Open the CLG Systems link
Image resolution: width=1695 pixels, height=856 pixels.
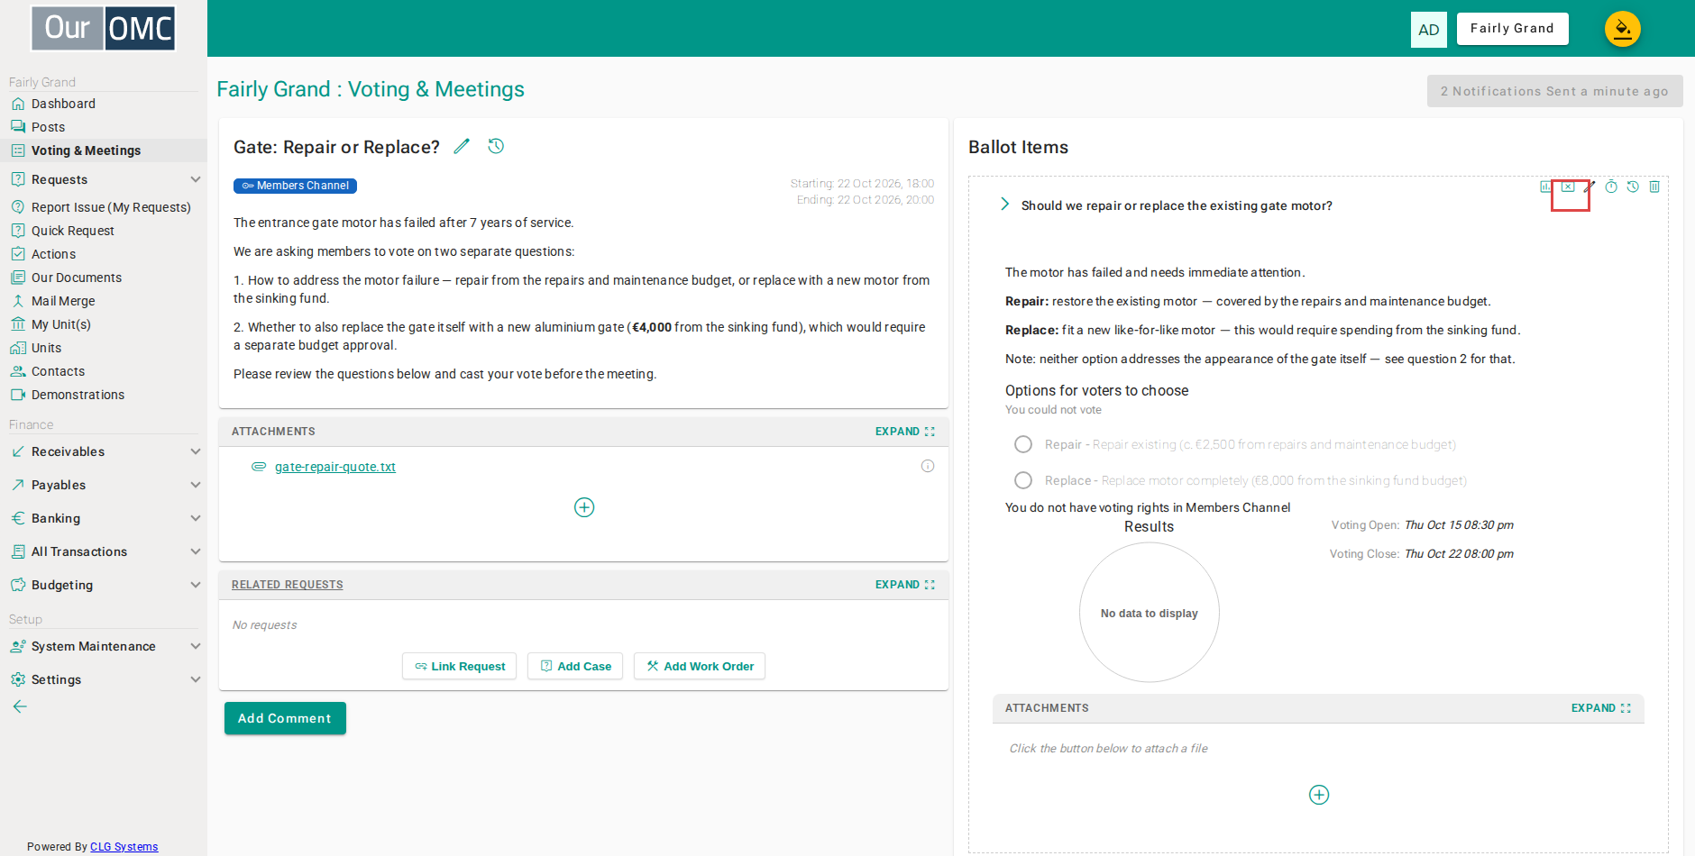[124, 846]
